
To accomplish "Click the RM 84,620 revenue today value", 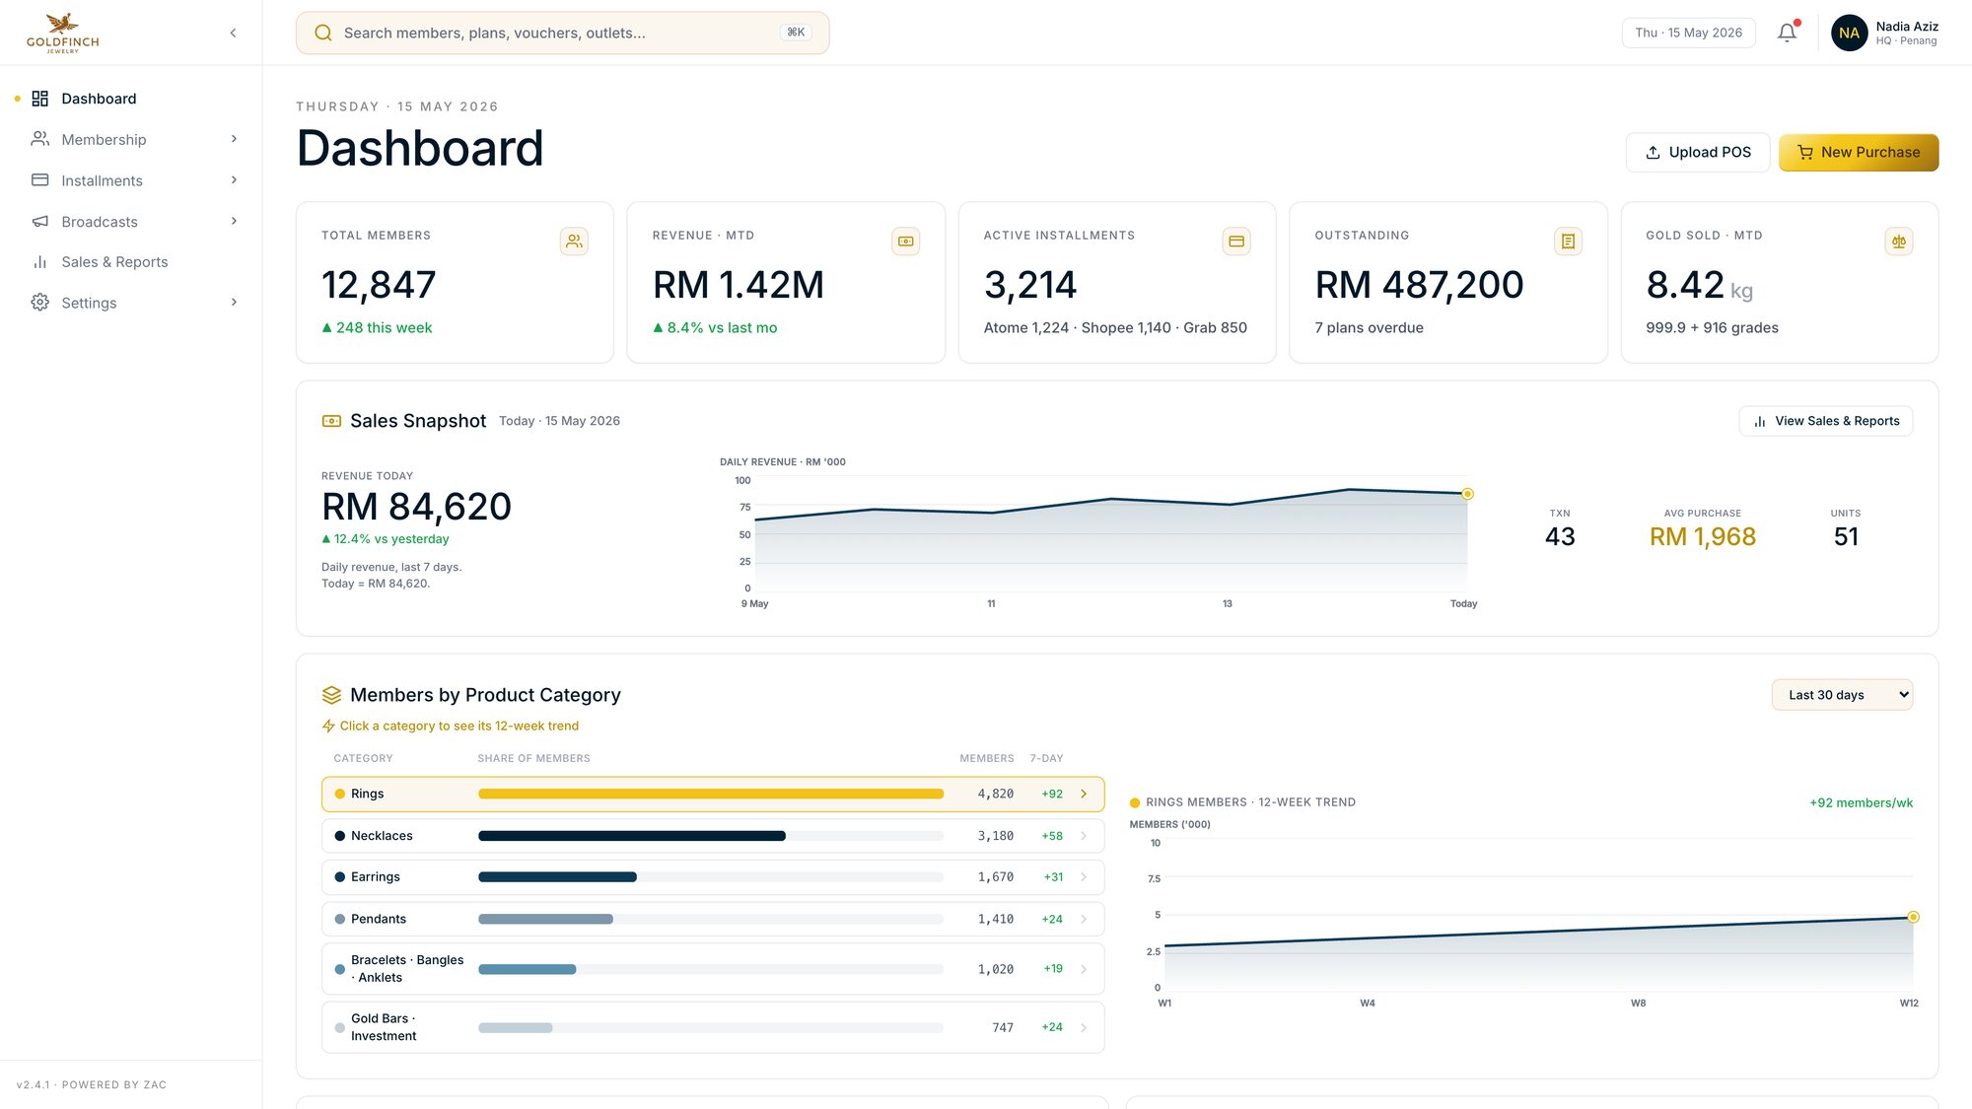I will click(x=416, y=507).
